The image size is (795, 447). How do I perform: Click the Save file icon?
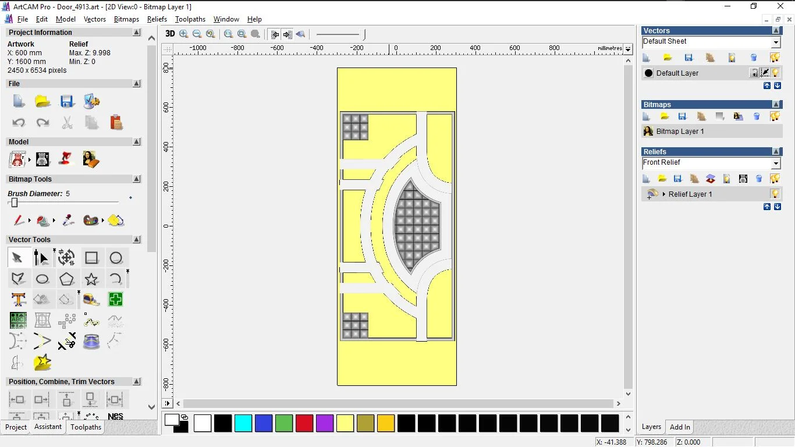(x=67, y=101)
